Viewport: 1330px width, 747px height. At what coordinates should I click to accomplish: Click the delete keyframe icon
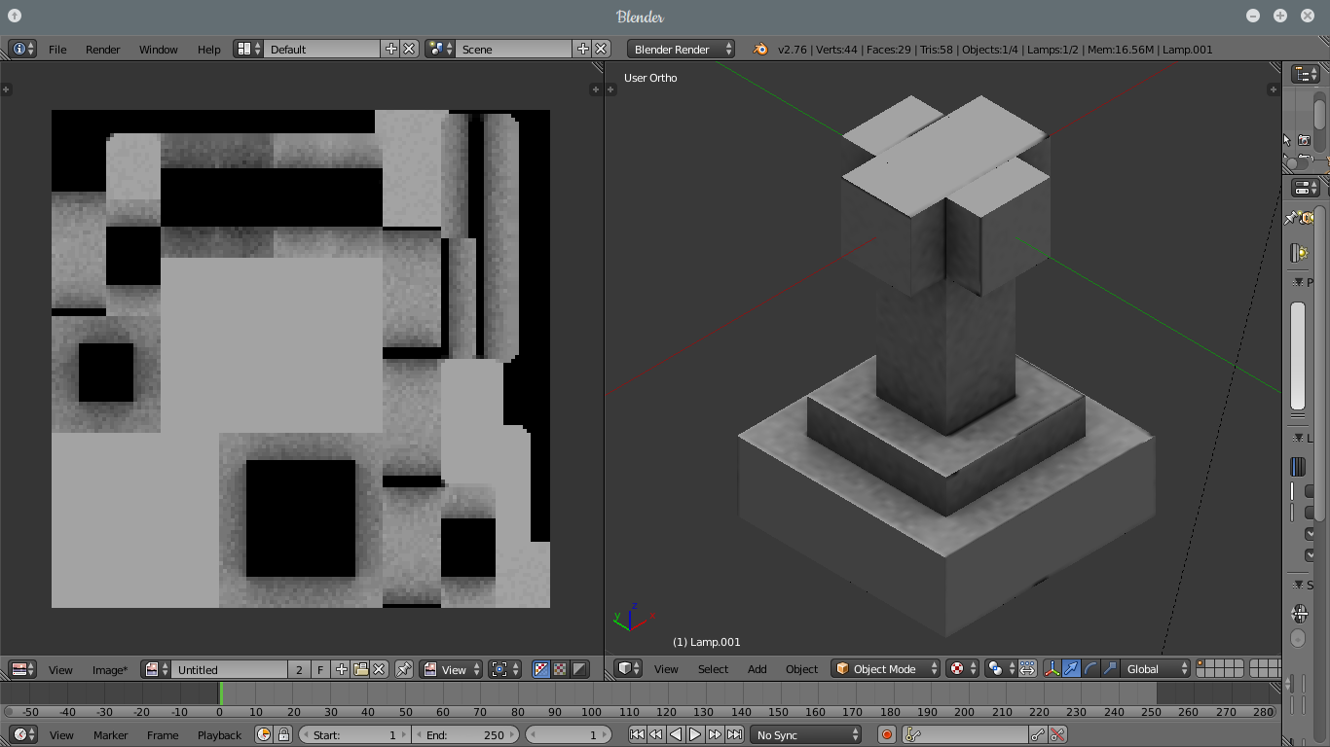click(x=1057, y=735)
